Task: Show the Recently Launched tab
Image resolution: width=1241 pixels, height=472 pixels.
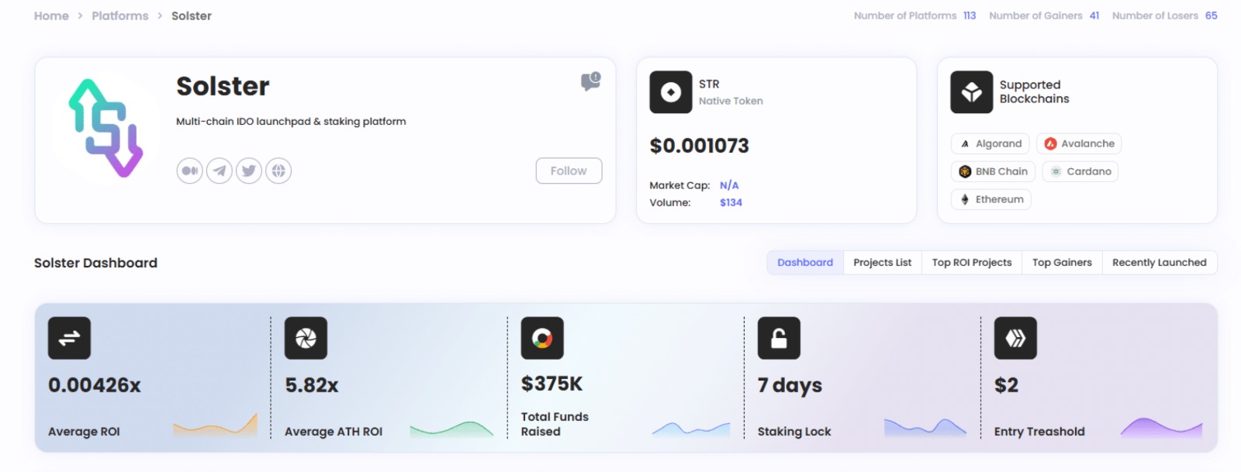Action: click(1159, 263)
